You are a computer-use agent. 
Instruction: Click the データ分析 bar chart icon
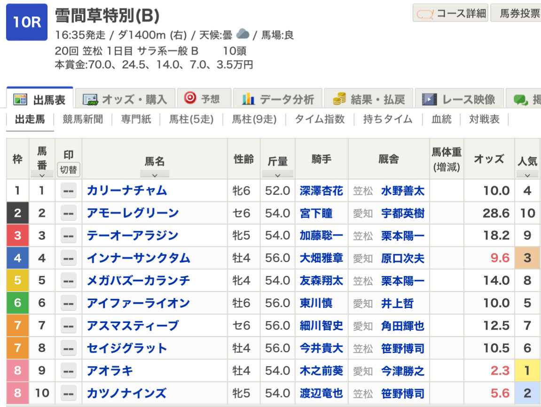pyautogui.click(x=248, y=99)
